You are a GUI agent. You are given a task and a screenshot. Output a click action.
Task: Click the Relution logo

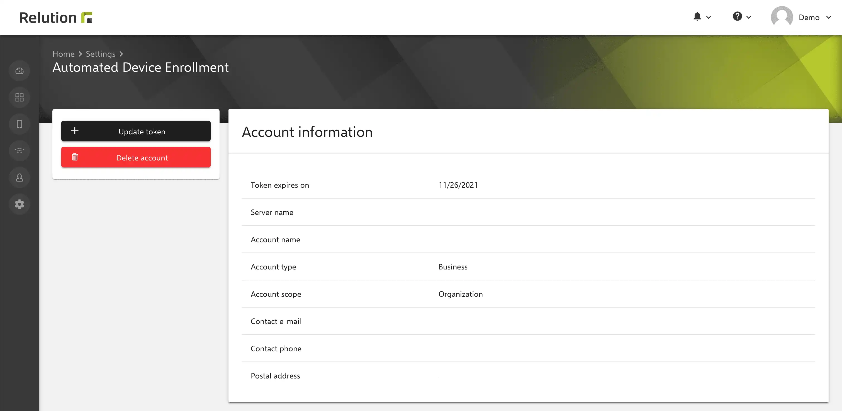pyautogui.click(x=56, y=18)
